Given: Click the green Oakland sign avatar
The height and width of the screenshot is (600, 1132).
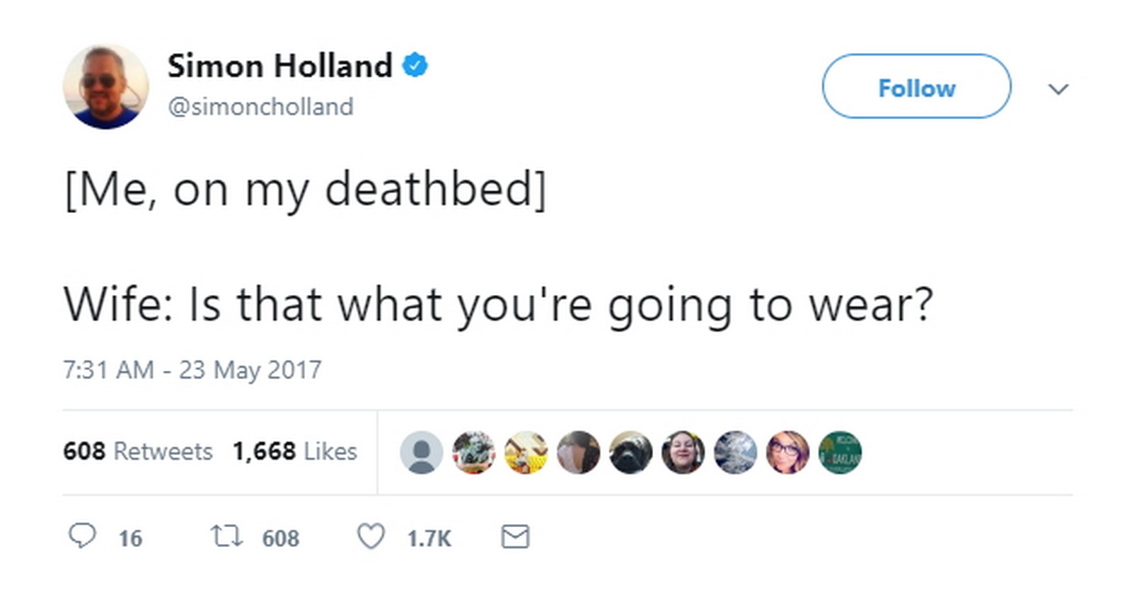Looking at the screenshot, I should 840,452.
